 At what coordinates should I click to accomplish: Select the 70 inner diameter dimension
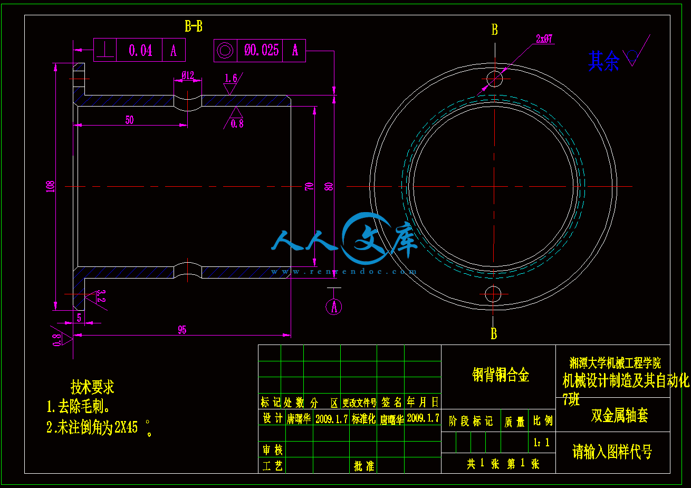click(309, 186)
